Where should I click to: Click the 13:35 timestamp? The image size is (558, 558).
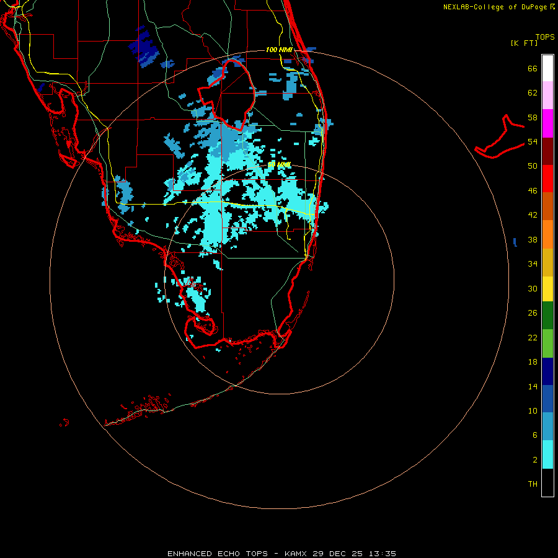(x=381, y=554)
